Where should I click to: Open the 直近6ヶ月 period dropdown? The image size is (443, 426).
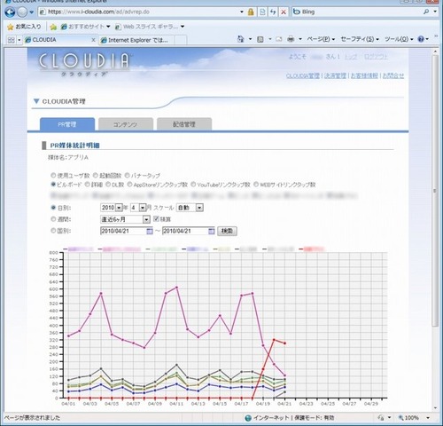(125, 219)
